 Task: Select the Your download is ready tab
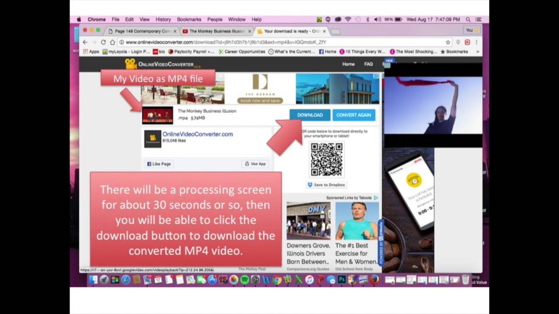pyautogui.click(x=292, y=31)
